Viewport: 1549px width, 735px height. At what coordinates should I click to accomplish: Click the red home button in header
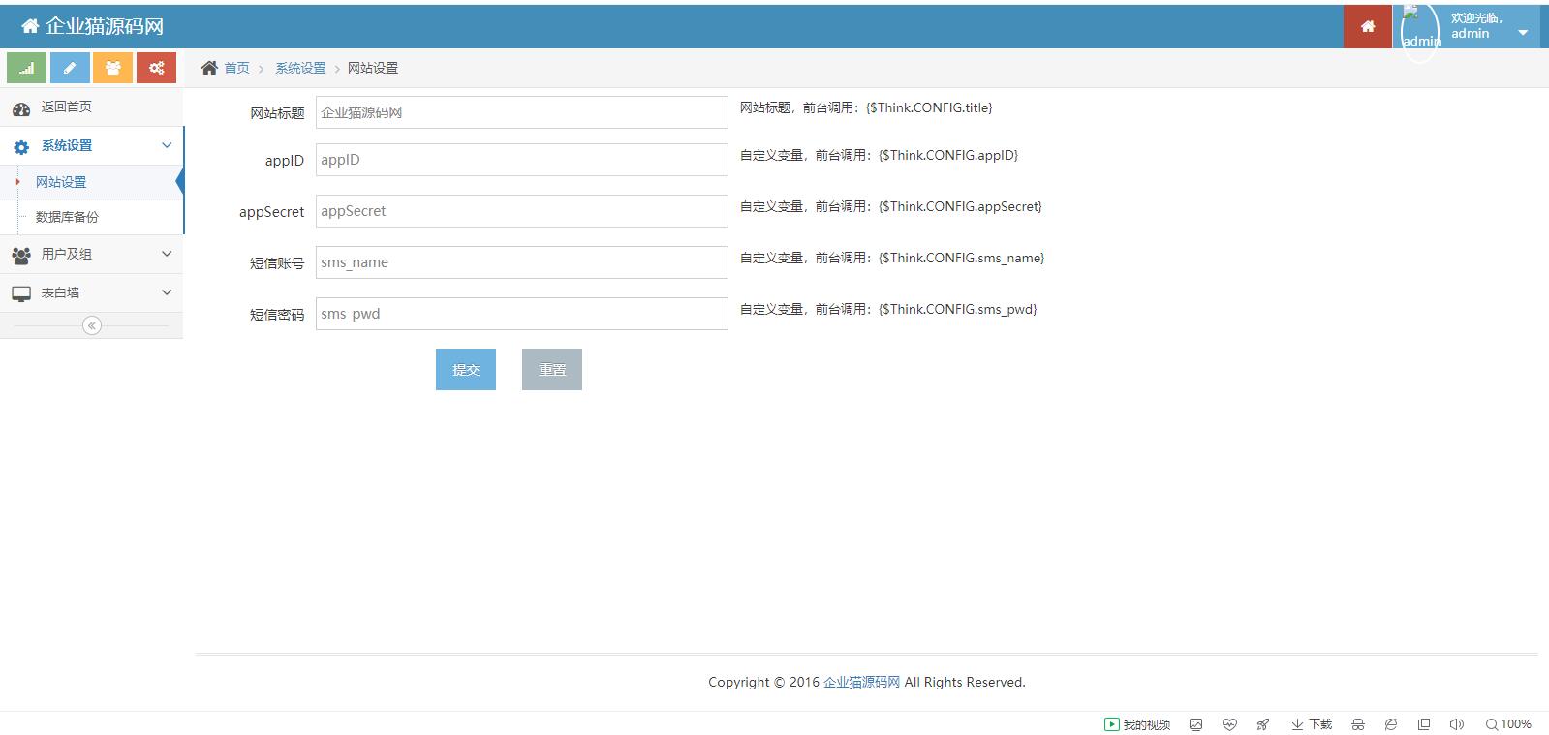click(1367, 26)
